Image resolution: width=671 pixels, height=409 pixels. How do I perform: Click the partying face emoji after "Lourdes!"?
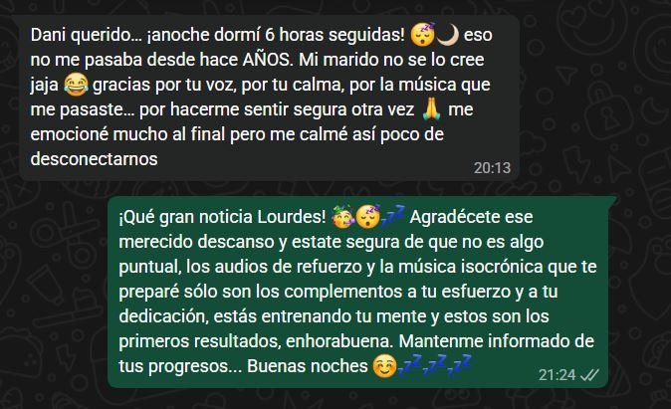pyautogui.click(x=343, y=217)
